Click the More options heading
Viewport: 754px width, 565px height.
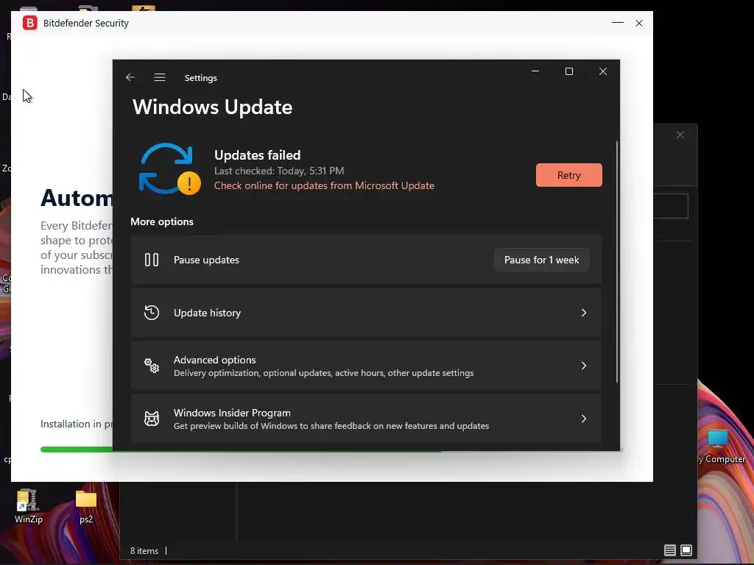(x=162, y=221)
